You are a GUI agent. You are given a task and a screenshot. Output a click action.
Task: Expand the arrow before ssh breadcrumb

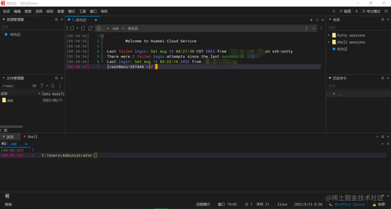[108, 29]
